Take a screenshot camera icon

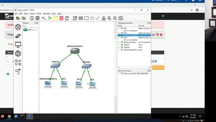(121, 18)
